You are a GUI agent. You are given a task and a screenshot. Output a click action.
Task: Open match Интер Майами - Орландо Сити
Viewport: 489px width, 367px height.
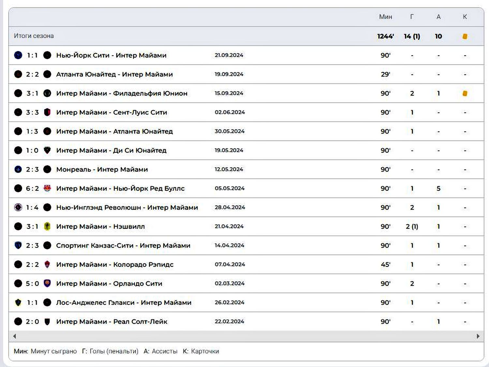pyautogui.click(x=109, y=284)
